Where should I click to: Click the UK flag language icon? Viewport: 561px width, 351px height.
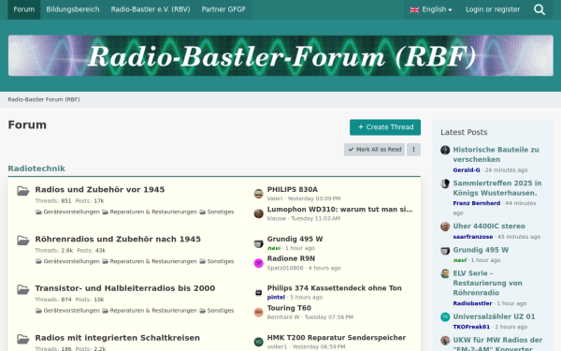pos(414,9)
